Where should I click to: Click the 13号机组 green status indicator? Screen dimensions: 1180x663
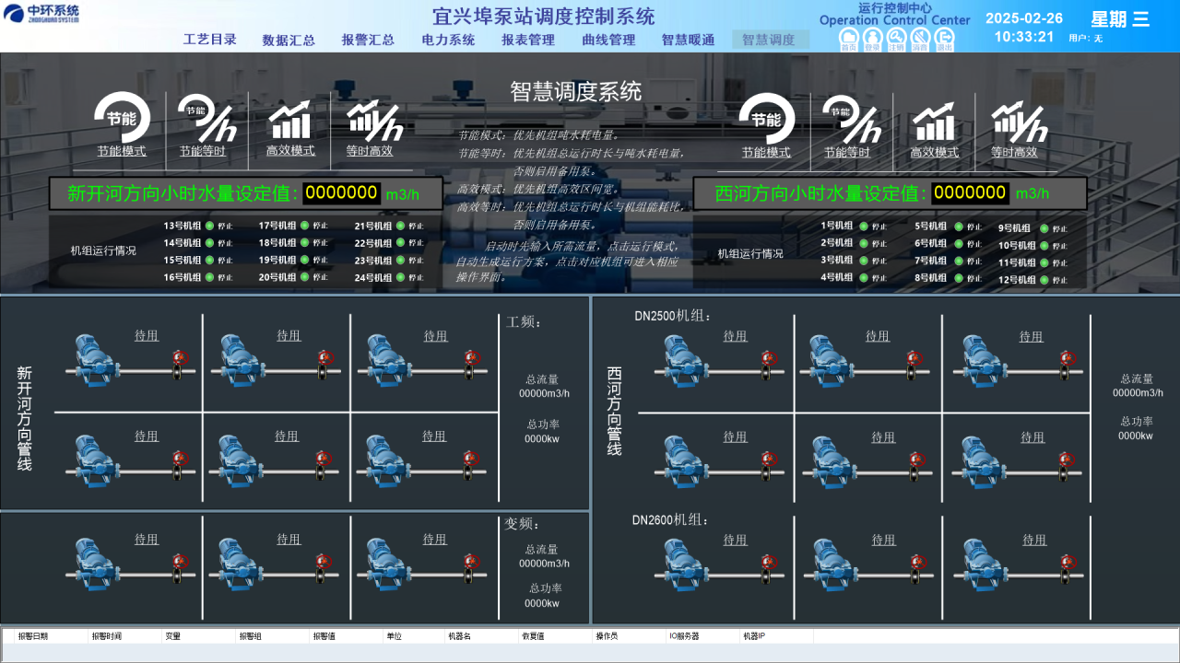[x=209, y=226]
